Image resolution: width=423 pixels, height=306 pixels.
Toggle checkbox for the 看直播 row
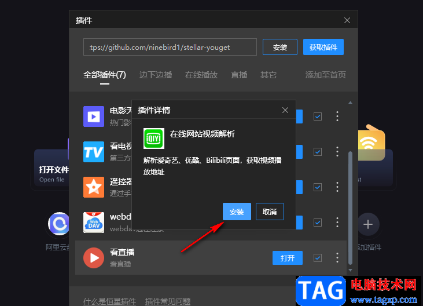pyautogui.click(x=318, y=258)
